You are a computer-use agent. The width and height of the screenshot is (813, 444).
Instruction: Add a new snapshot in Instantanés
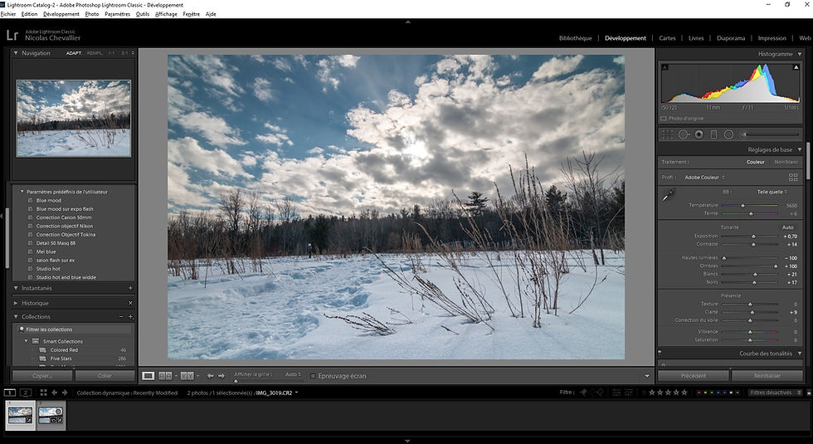[x=130, y=288]
